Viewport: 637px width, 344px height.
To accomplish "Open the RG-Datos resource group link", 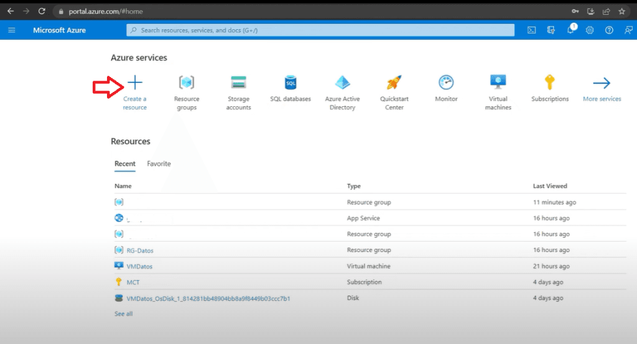I will tap(140, 250).
